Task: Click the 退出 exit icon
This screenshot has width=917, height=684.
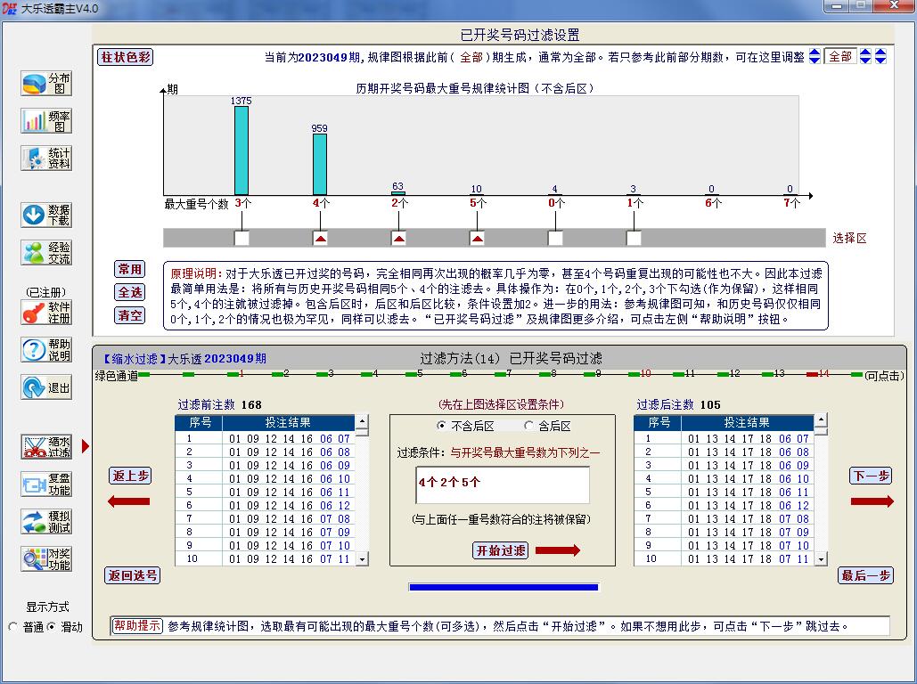Action: pyautogui.click(x=46, y=387)
